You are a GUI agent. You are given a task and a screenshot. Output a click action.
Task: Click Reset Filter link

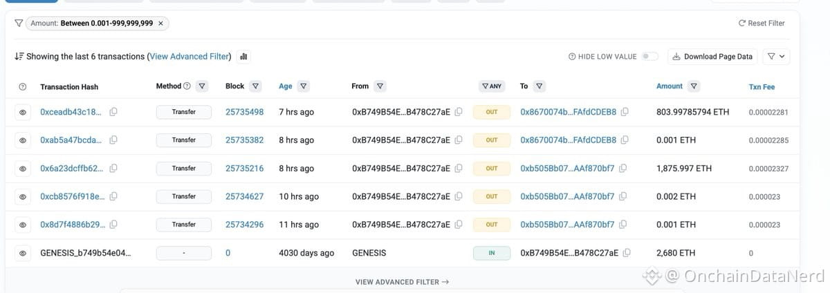pyautogui.click(x=762, y=23)
